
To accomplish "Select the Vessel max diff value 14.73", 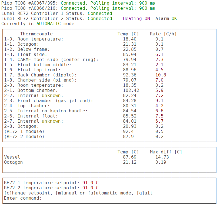I will (x=162, y=157).
